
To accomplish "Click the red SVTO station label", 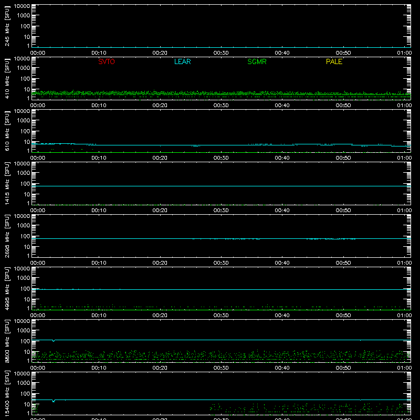I will [107, 61].
